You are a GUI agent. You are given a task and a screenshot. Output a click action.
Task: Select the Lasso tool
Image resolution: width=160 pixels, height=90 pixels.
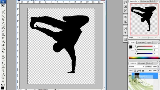click(x=3, y=13)
